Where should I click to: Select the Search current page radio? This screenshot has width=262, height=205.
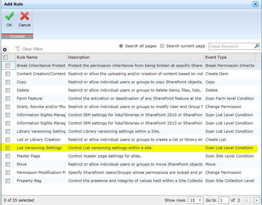click(162, 46)
